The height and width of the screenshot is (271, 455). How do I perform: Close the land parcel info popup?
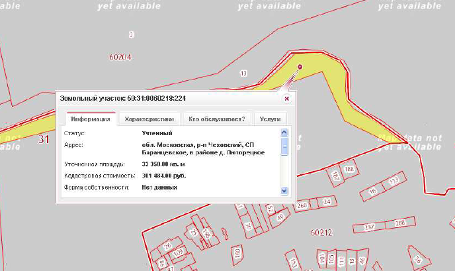(x=286, y=98)
